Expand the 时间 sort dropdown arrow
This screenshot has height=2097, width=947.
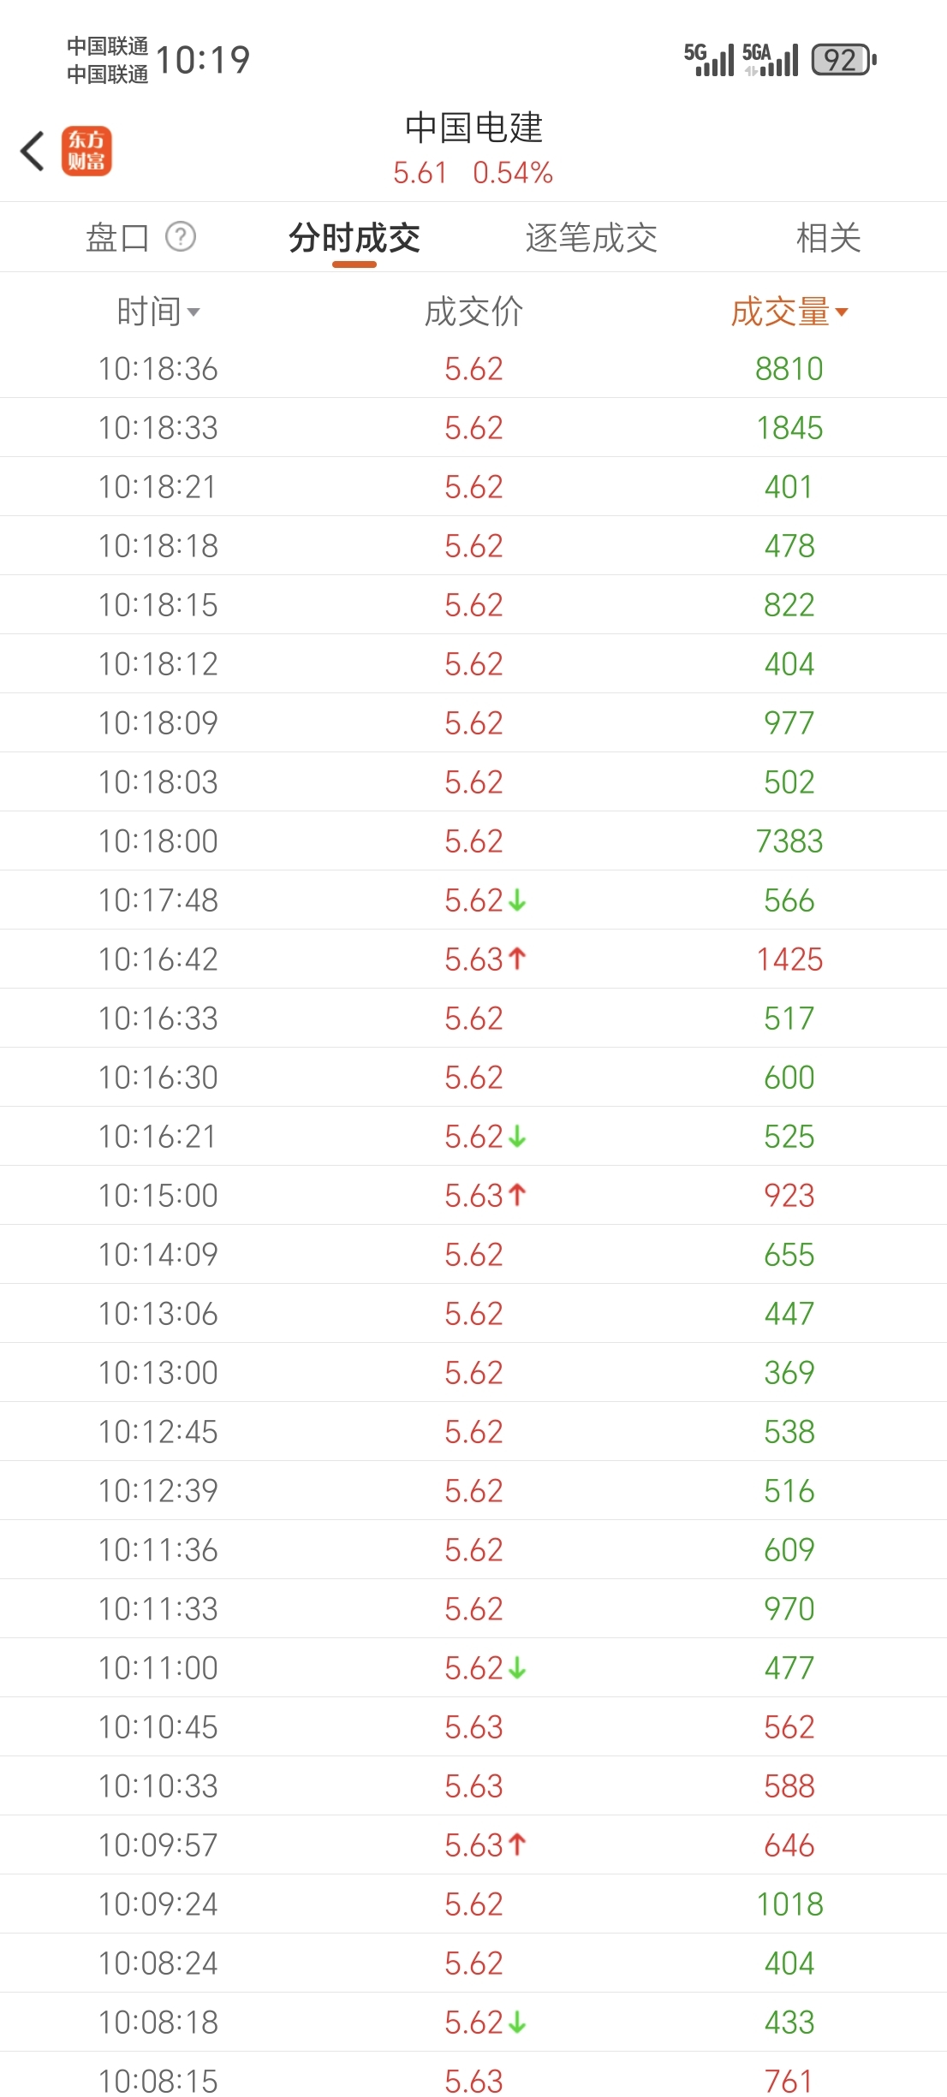(194, 312)
